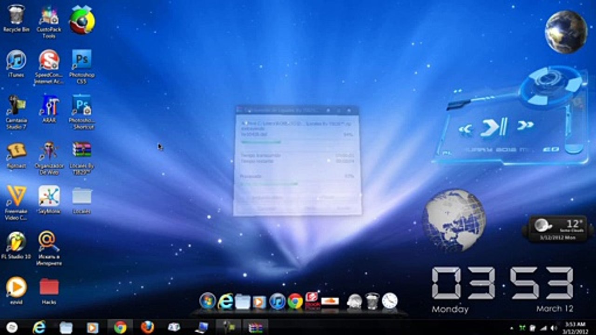Viewport: 596px width, 335px height.
Task: Open the folder icon in the dock
Action: (243, 301)
